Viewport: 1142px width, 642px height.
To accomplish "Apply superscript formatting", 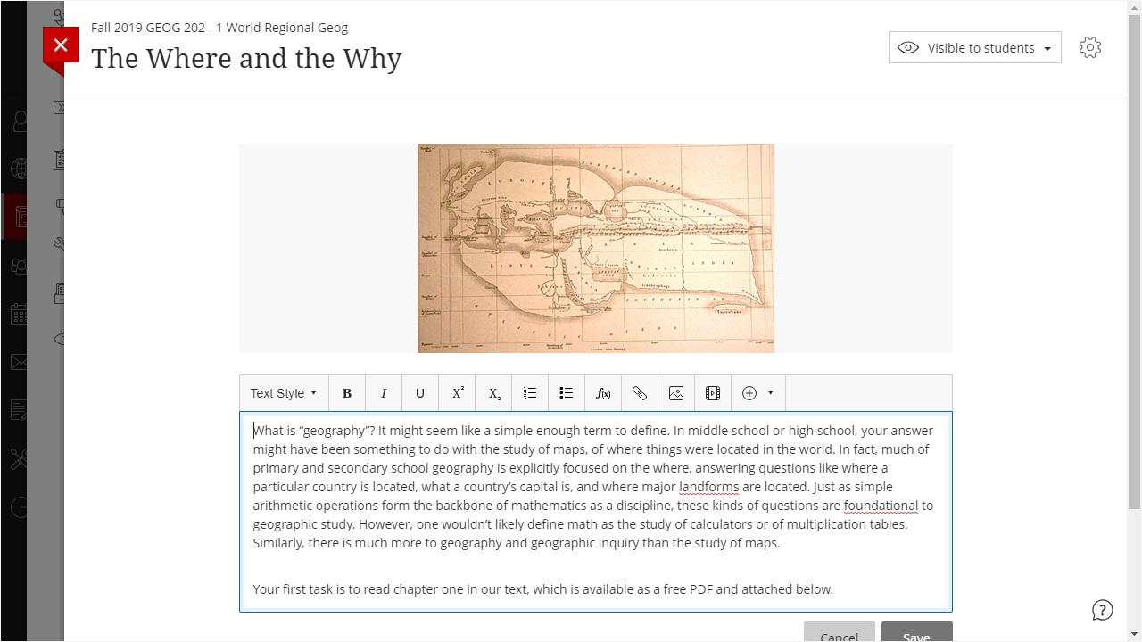I will [x=458, y=393].
